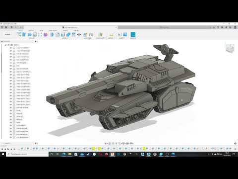
Task: Click the Orbit tool in navigation bar
Action: (x=106, y=143)
